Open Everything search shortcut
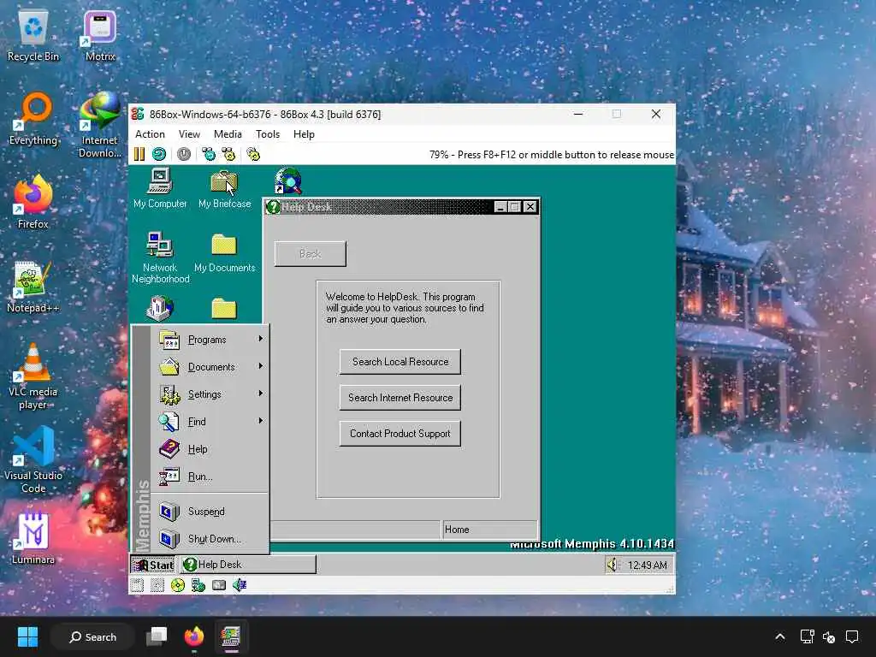The width and height of the screenshot is (876, 657). 33,119
